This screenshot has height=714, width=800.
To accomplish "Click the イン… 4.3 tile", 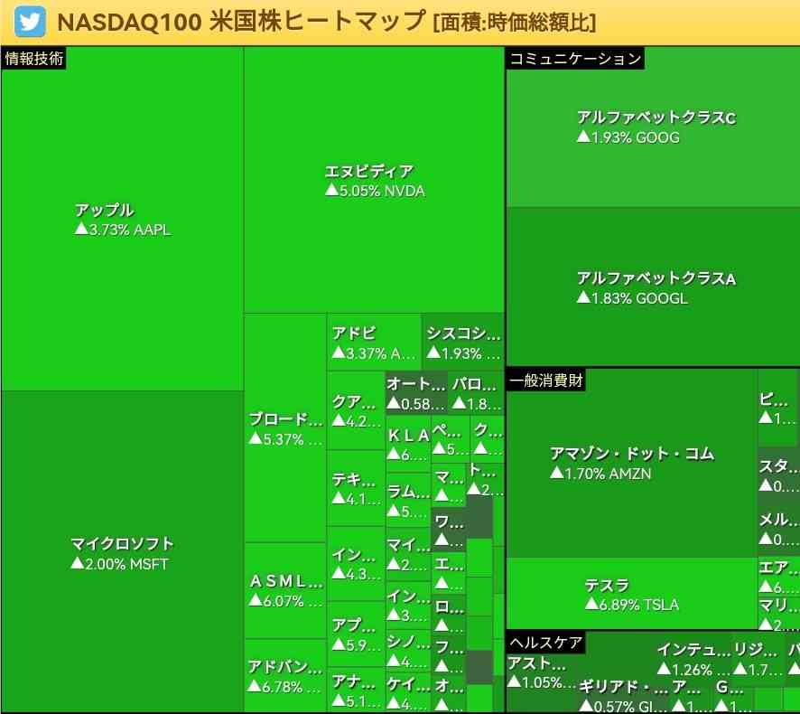I will click(356, 564).
